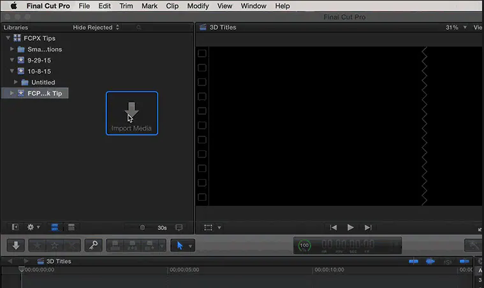
Task: Click the Transform tool icon under viewer
Action: pyautogui.click(x=208, y=227)
